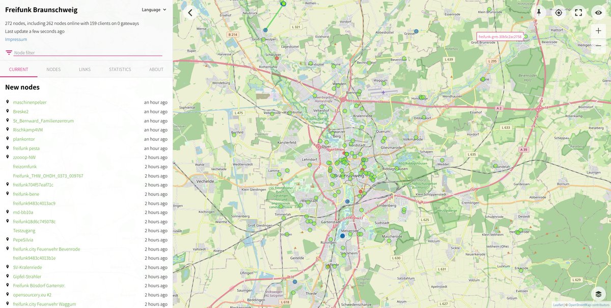Open node freizornfunk
Image resolution: width=611 pixels, height=308 pixels.
coord(25,166)
